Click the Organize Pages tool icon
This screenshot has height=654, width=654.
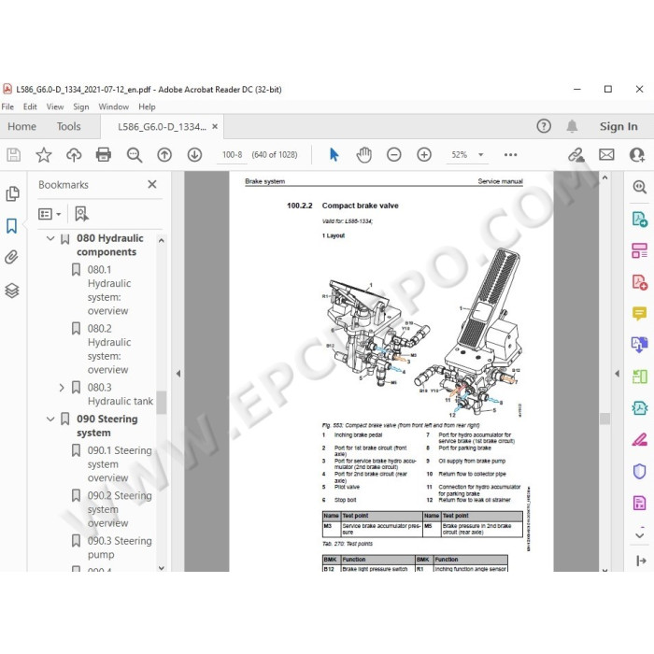[639, 250]
